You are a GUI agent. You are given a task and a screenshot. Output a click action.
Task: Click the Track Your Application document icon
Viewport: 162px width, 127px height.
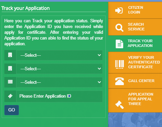[119, 44]
